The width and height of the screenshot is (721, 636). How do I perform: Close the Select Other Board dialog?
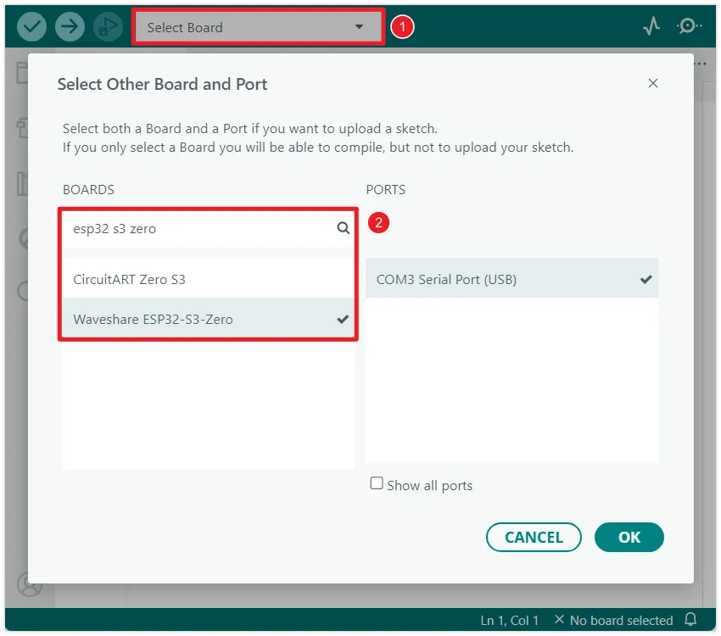coord(652,83)
